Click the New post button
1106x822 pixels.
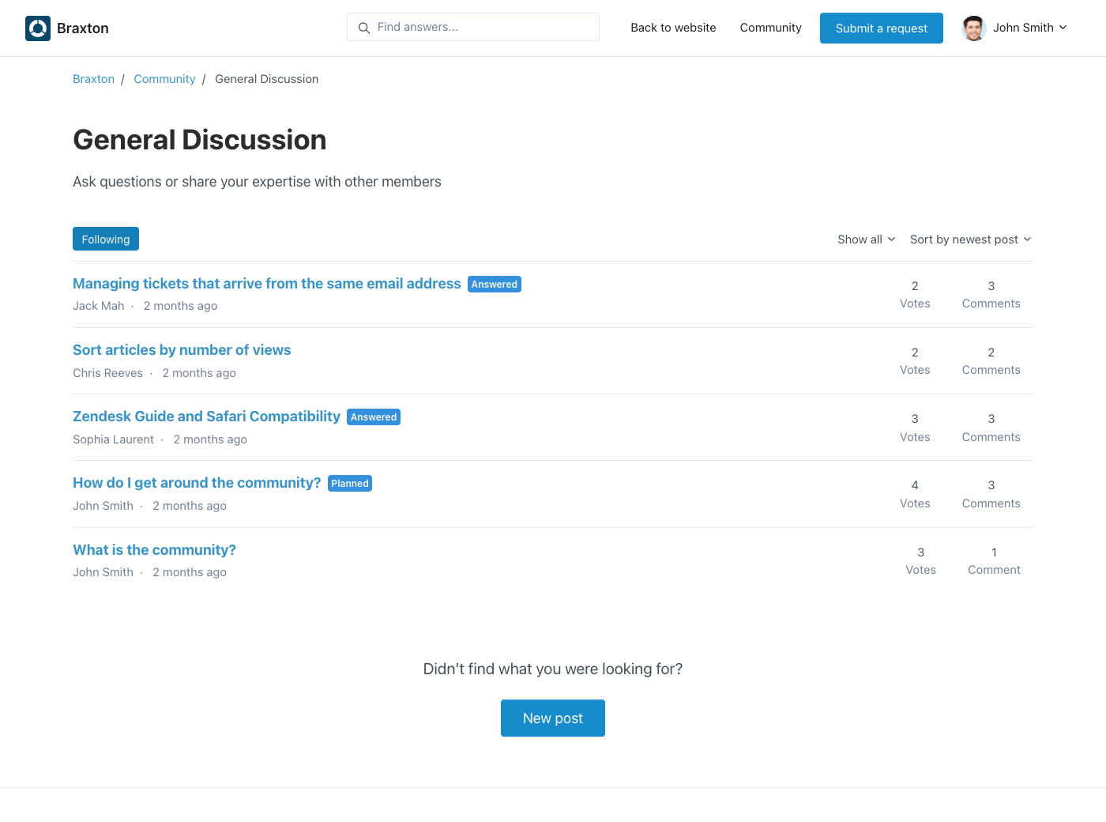pyautogui.click(x=552, y=718)
